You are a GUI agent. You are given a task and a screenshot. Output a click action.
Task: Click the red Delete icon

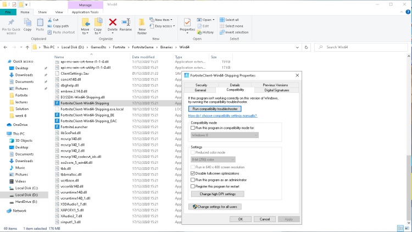pyautogui.click(x=113, y=23)
